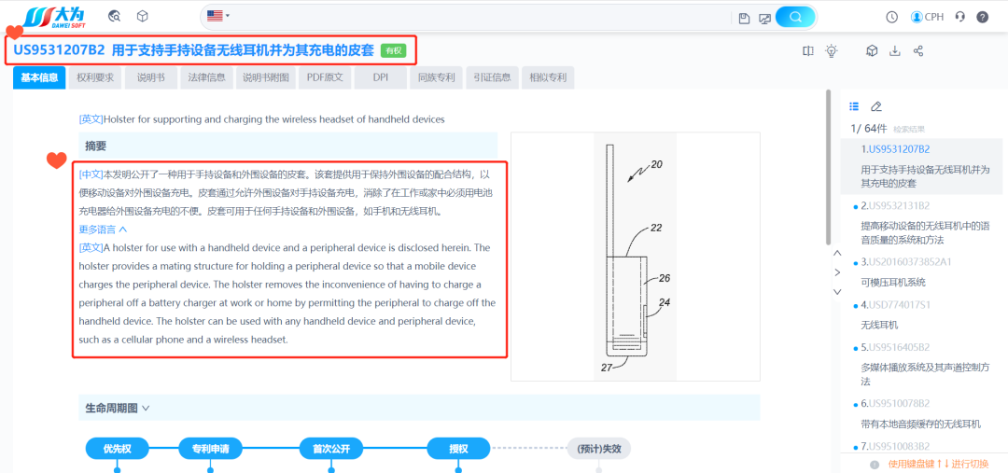Click the blue magnifier search button
The width and height of the screenshot is (1008, 473).
[795, 17]
